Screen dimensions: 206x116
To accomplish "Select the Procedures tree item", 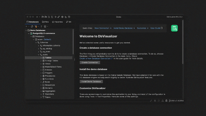I will click(50, 76).
